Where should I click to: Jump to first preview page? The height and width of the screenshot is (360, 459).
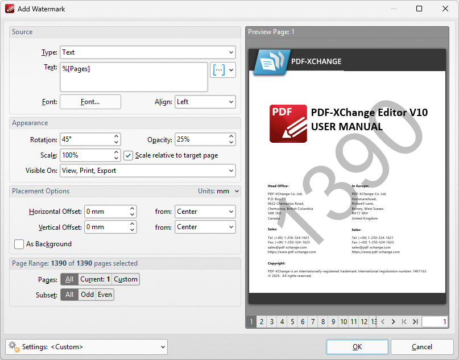(404, 322)
